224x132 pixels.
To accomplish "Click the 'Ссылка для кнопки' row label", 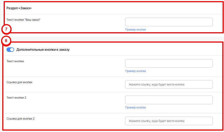I will (19, 82).
